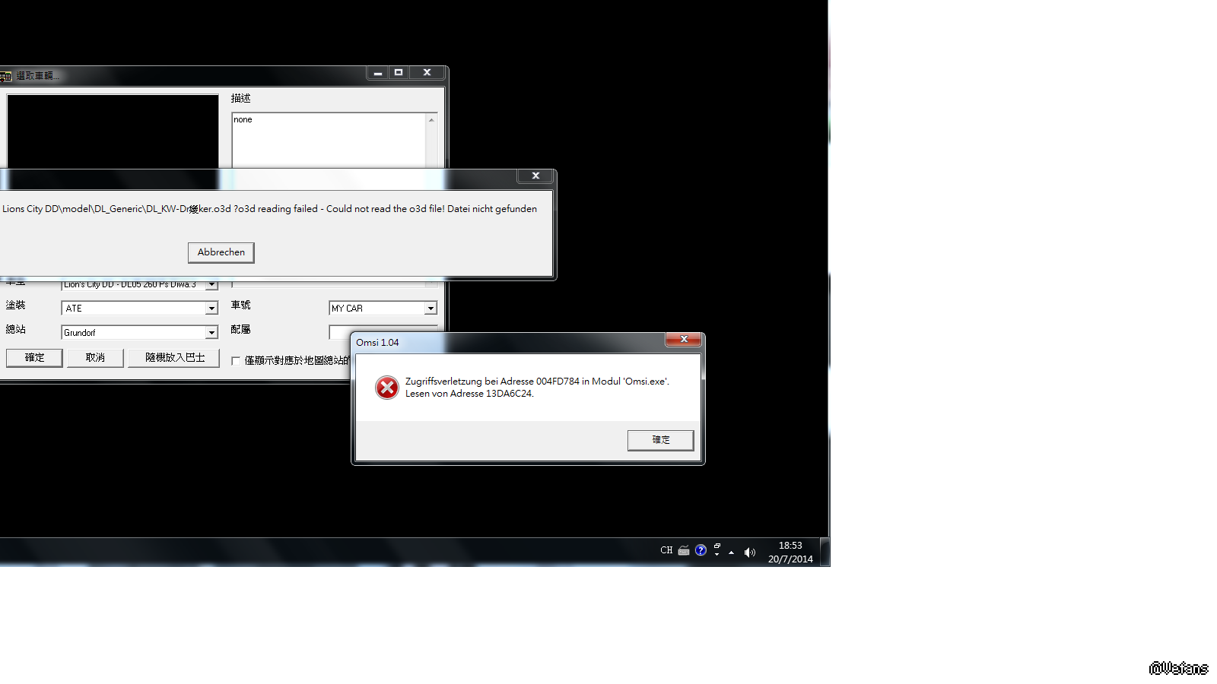Click the 塗裝 label
The image size is (1217, 684).
(x=15, y=306)
